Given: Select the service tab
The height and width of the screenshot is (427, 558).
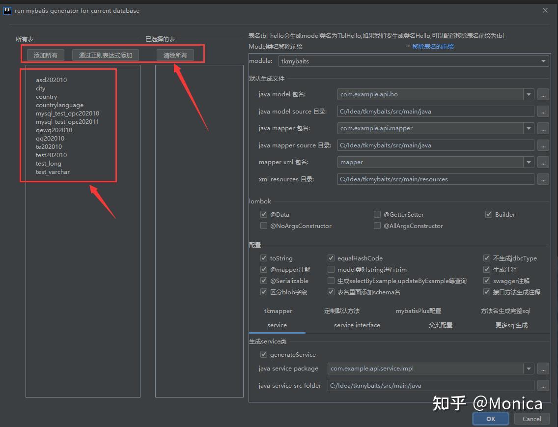Looking at the screenshot, I should pos(277,325).
